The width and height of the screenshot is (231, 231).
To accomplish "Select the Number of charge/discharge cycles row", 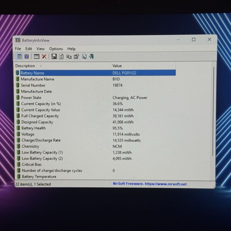I will pyautogui.click(x=96, y=171).
